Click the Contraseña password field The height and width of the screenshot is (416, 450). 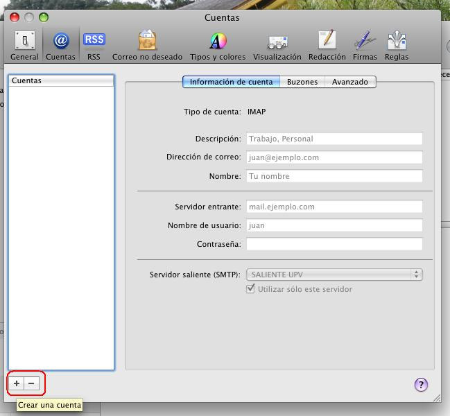tap(334, 244)
